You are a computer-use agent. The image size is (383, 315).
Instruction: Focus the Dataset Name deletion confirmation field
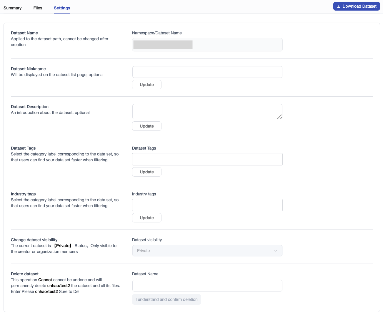[x=207, y=286]
